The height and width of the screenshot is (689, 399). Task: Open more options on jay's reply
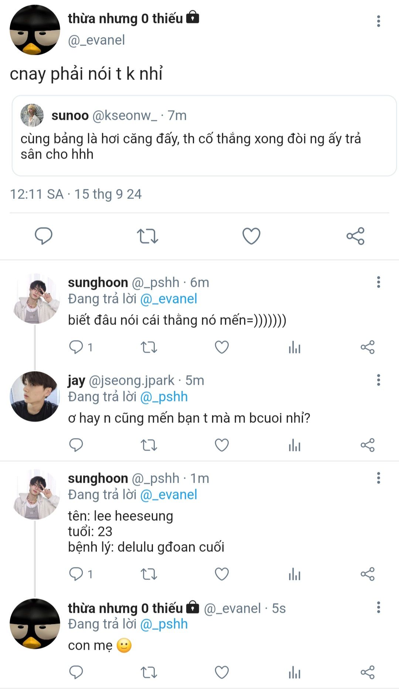point(378,380)
